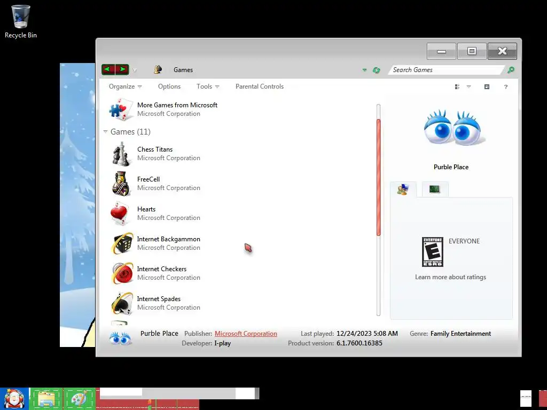
Task: Click the Games folder icon in address bar
Action: [x=158, y=69]
